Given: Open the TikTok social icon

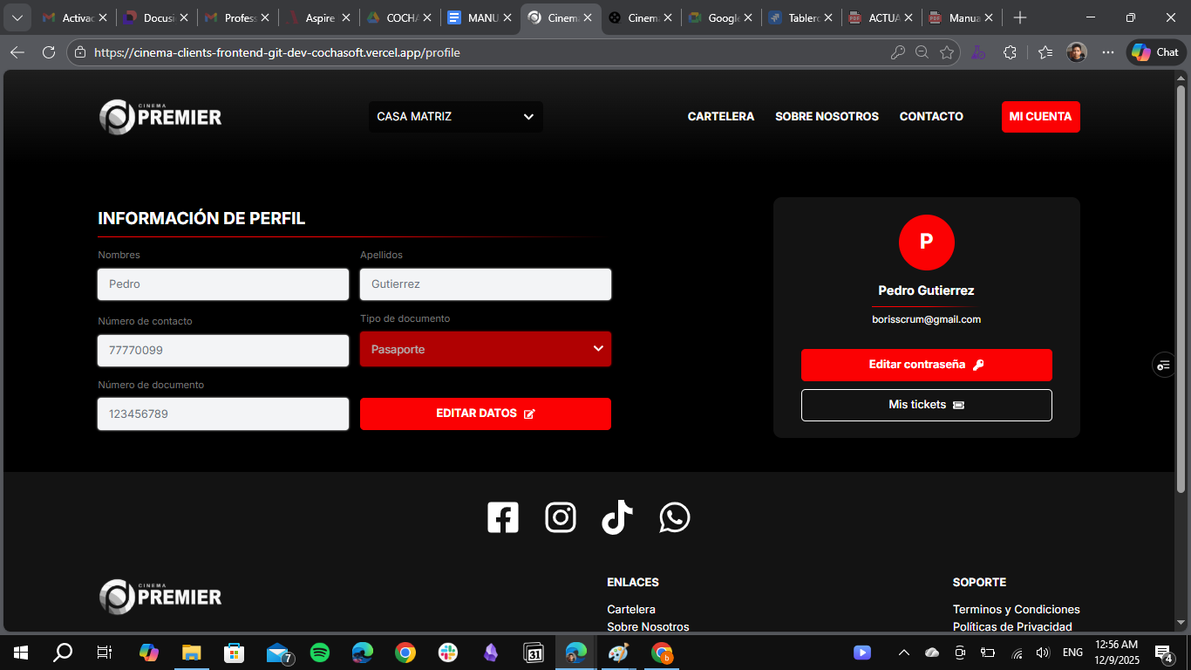Looking at the screenshot, I should [x=617, y=517].
